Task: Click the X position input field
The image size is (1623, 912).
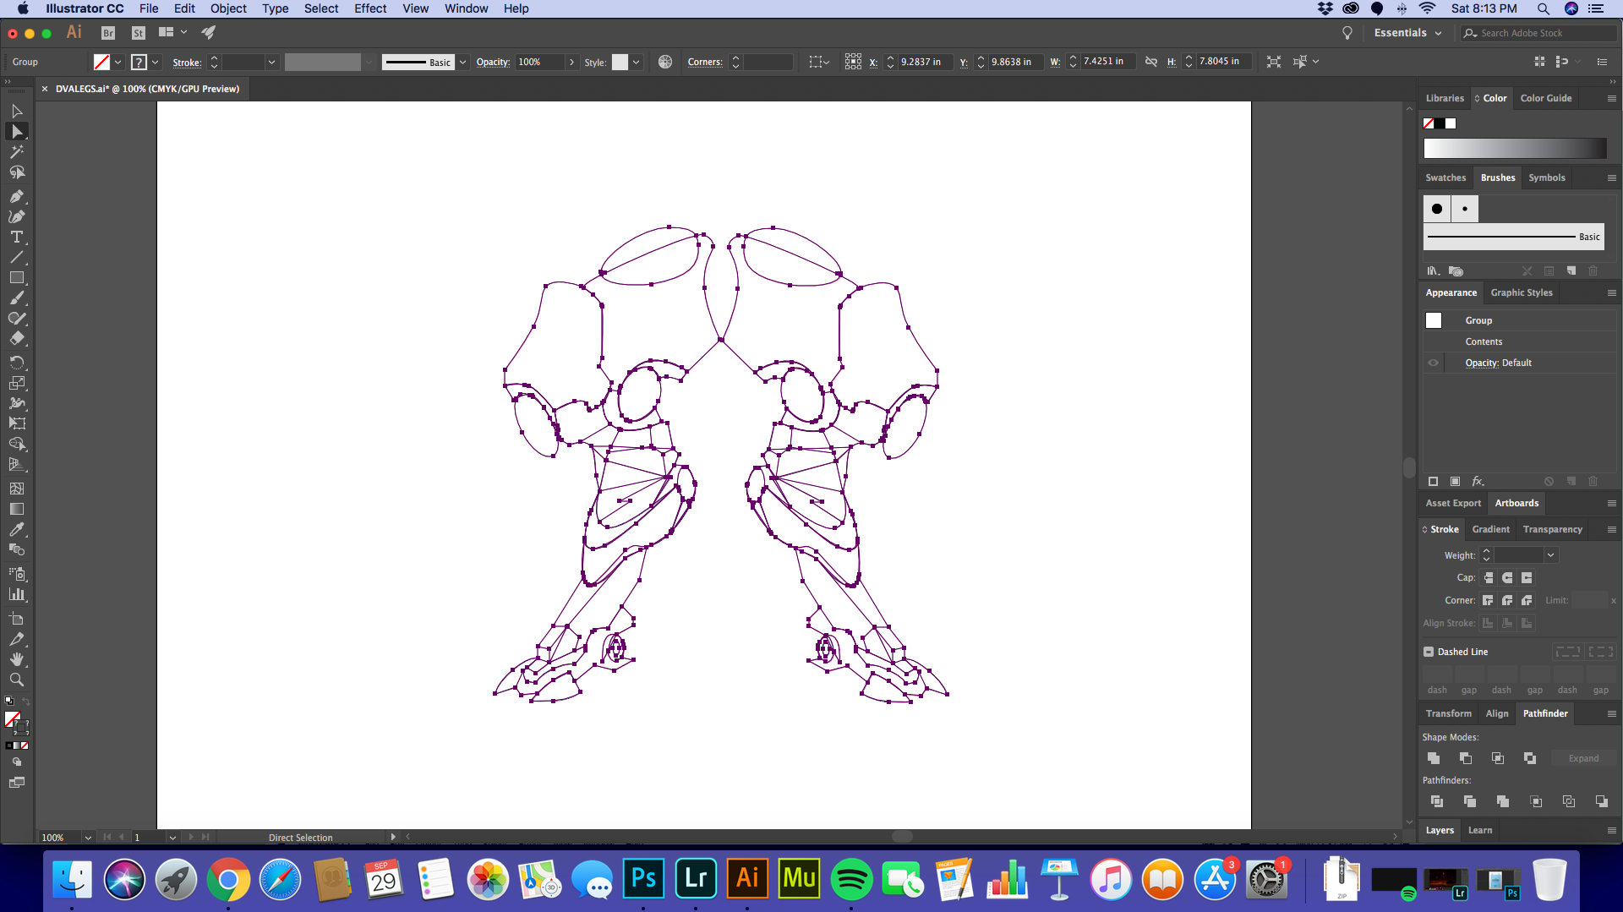Action: [925, 62]
